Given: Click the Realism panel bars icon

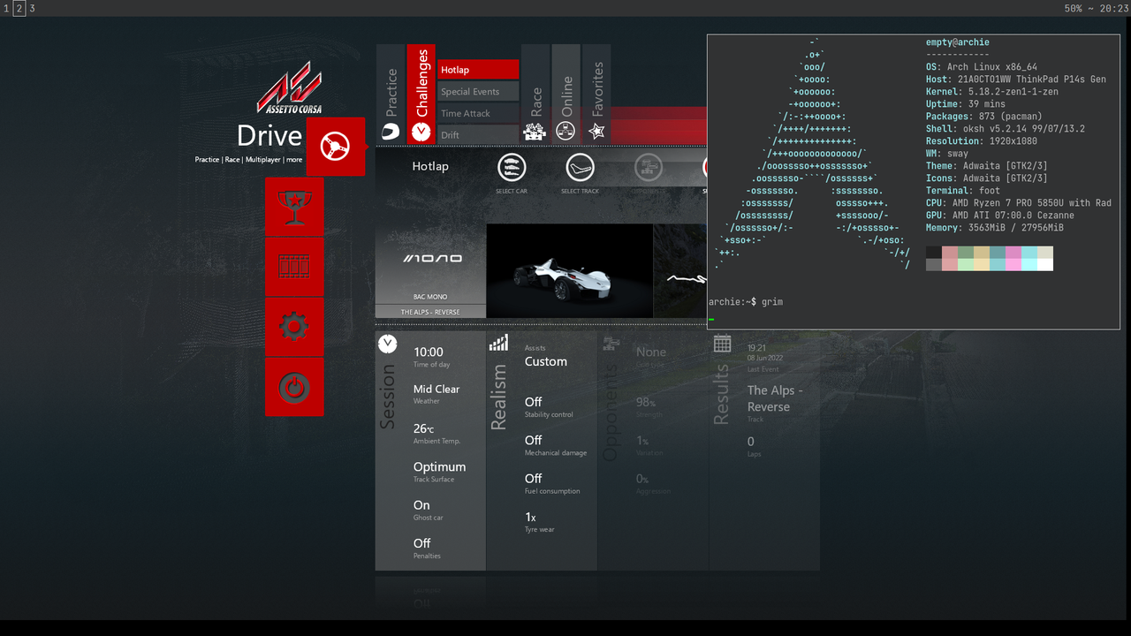Looking at the screenshot, I should (x=498, y=343).
